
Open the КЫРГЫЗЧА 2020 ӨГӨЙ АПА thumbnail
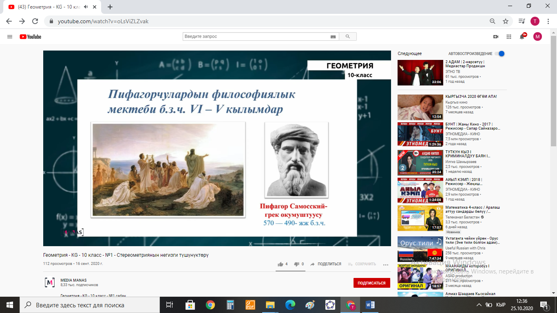(420, 107)
